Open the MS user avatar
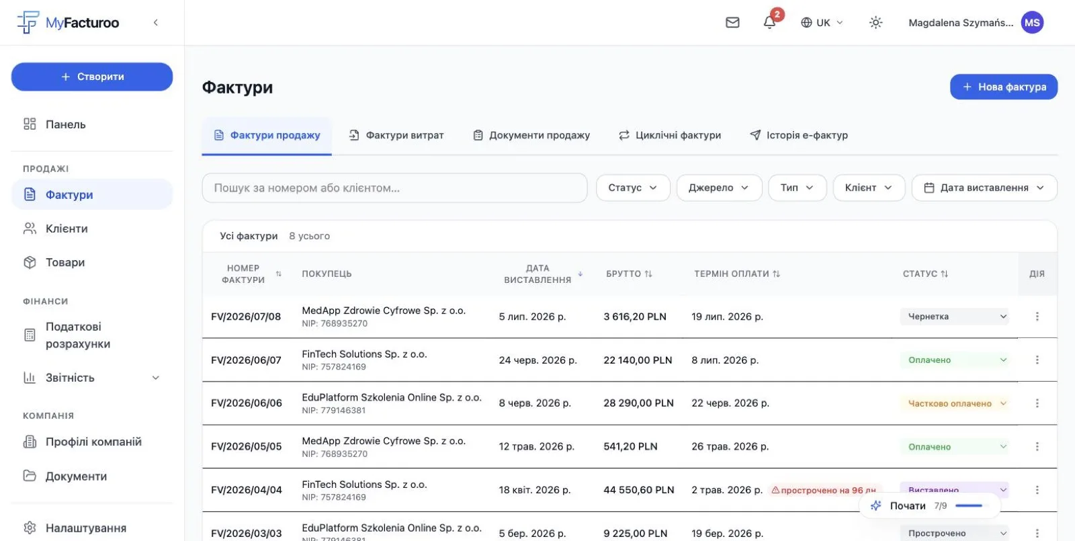1075x541 pixels. coord(1032,23)
